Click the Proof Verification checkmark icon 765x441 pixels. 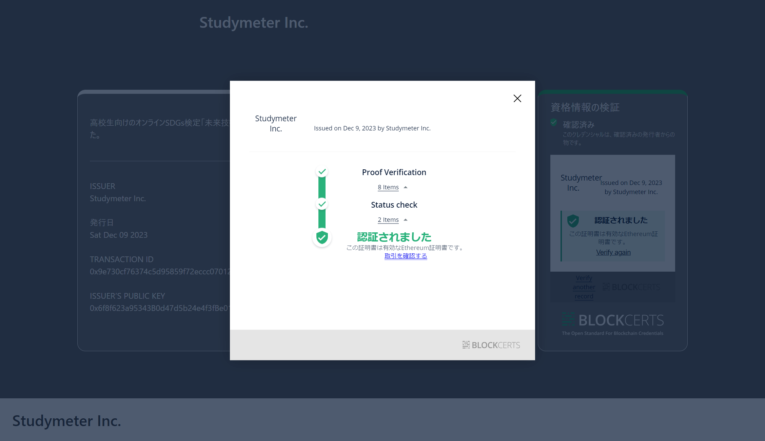322,172
